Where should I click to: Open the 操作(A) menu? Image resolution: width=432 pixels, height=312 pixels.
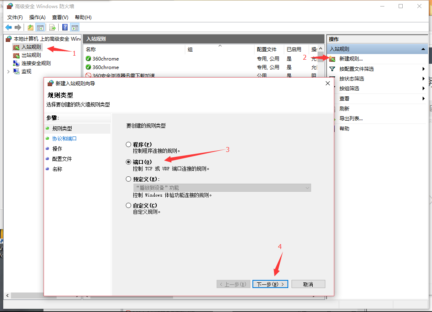click(37, 17)
